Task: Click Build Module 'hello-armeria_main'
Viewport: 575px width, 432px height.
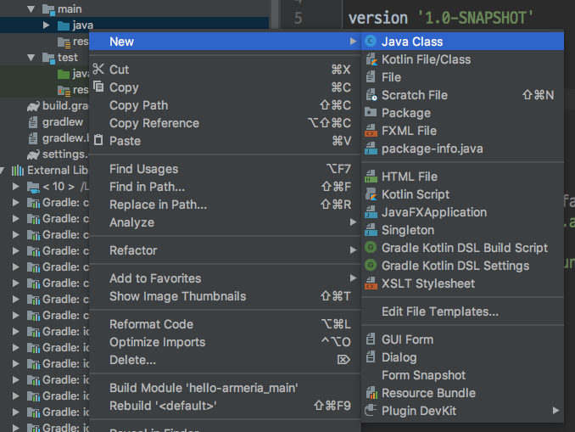Action: [204, 388]
